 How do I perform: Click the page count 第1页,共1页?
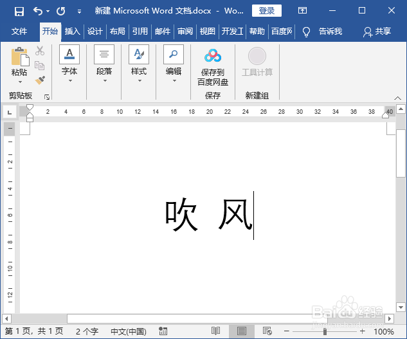coord(34,331)
